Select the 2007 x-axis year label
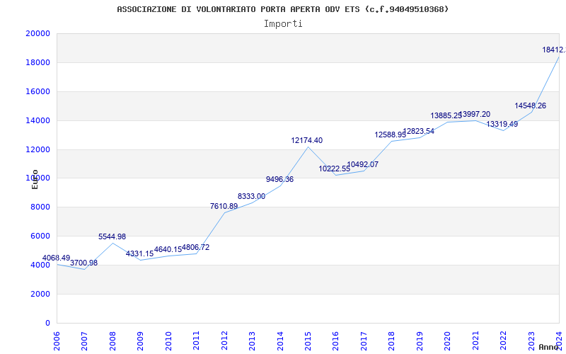 pyautogui.click(x=84, y=341)
